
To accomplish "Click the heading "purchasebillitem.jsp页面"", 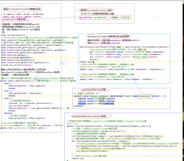I will pos(94,90).
